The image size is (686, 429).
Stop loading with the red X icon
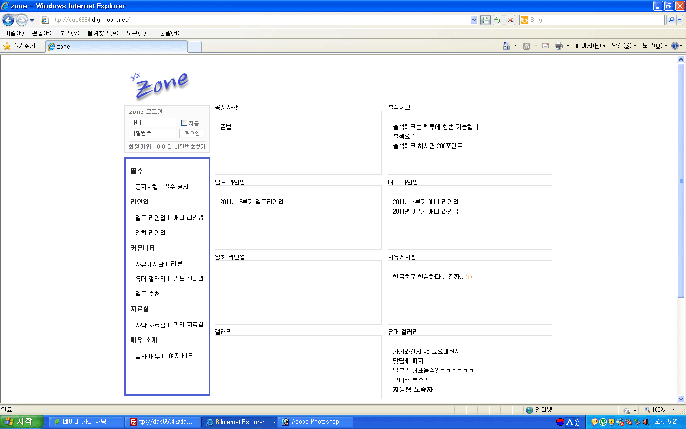point(510,20)
